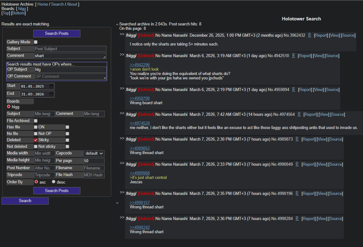The image size is (363, 247).
Task: Focus the Filename input field
Action: point(94,168)
